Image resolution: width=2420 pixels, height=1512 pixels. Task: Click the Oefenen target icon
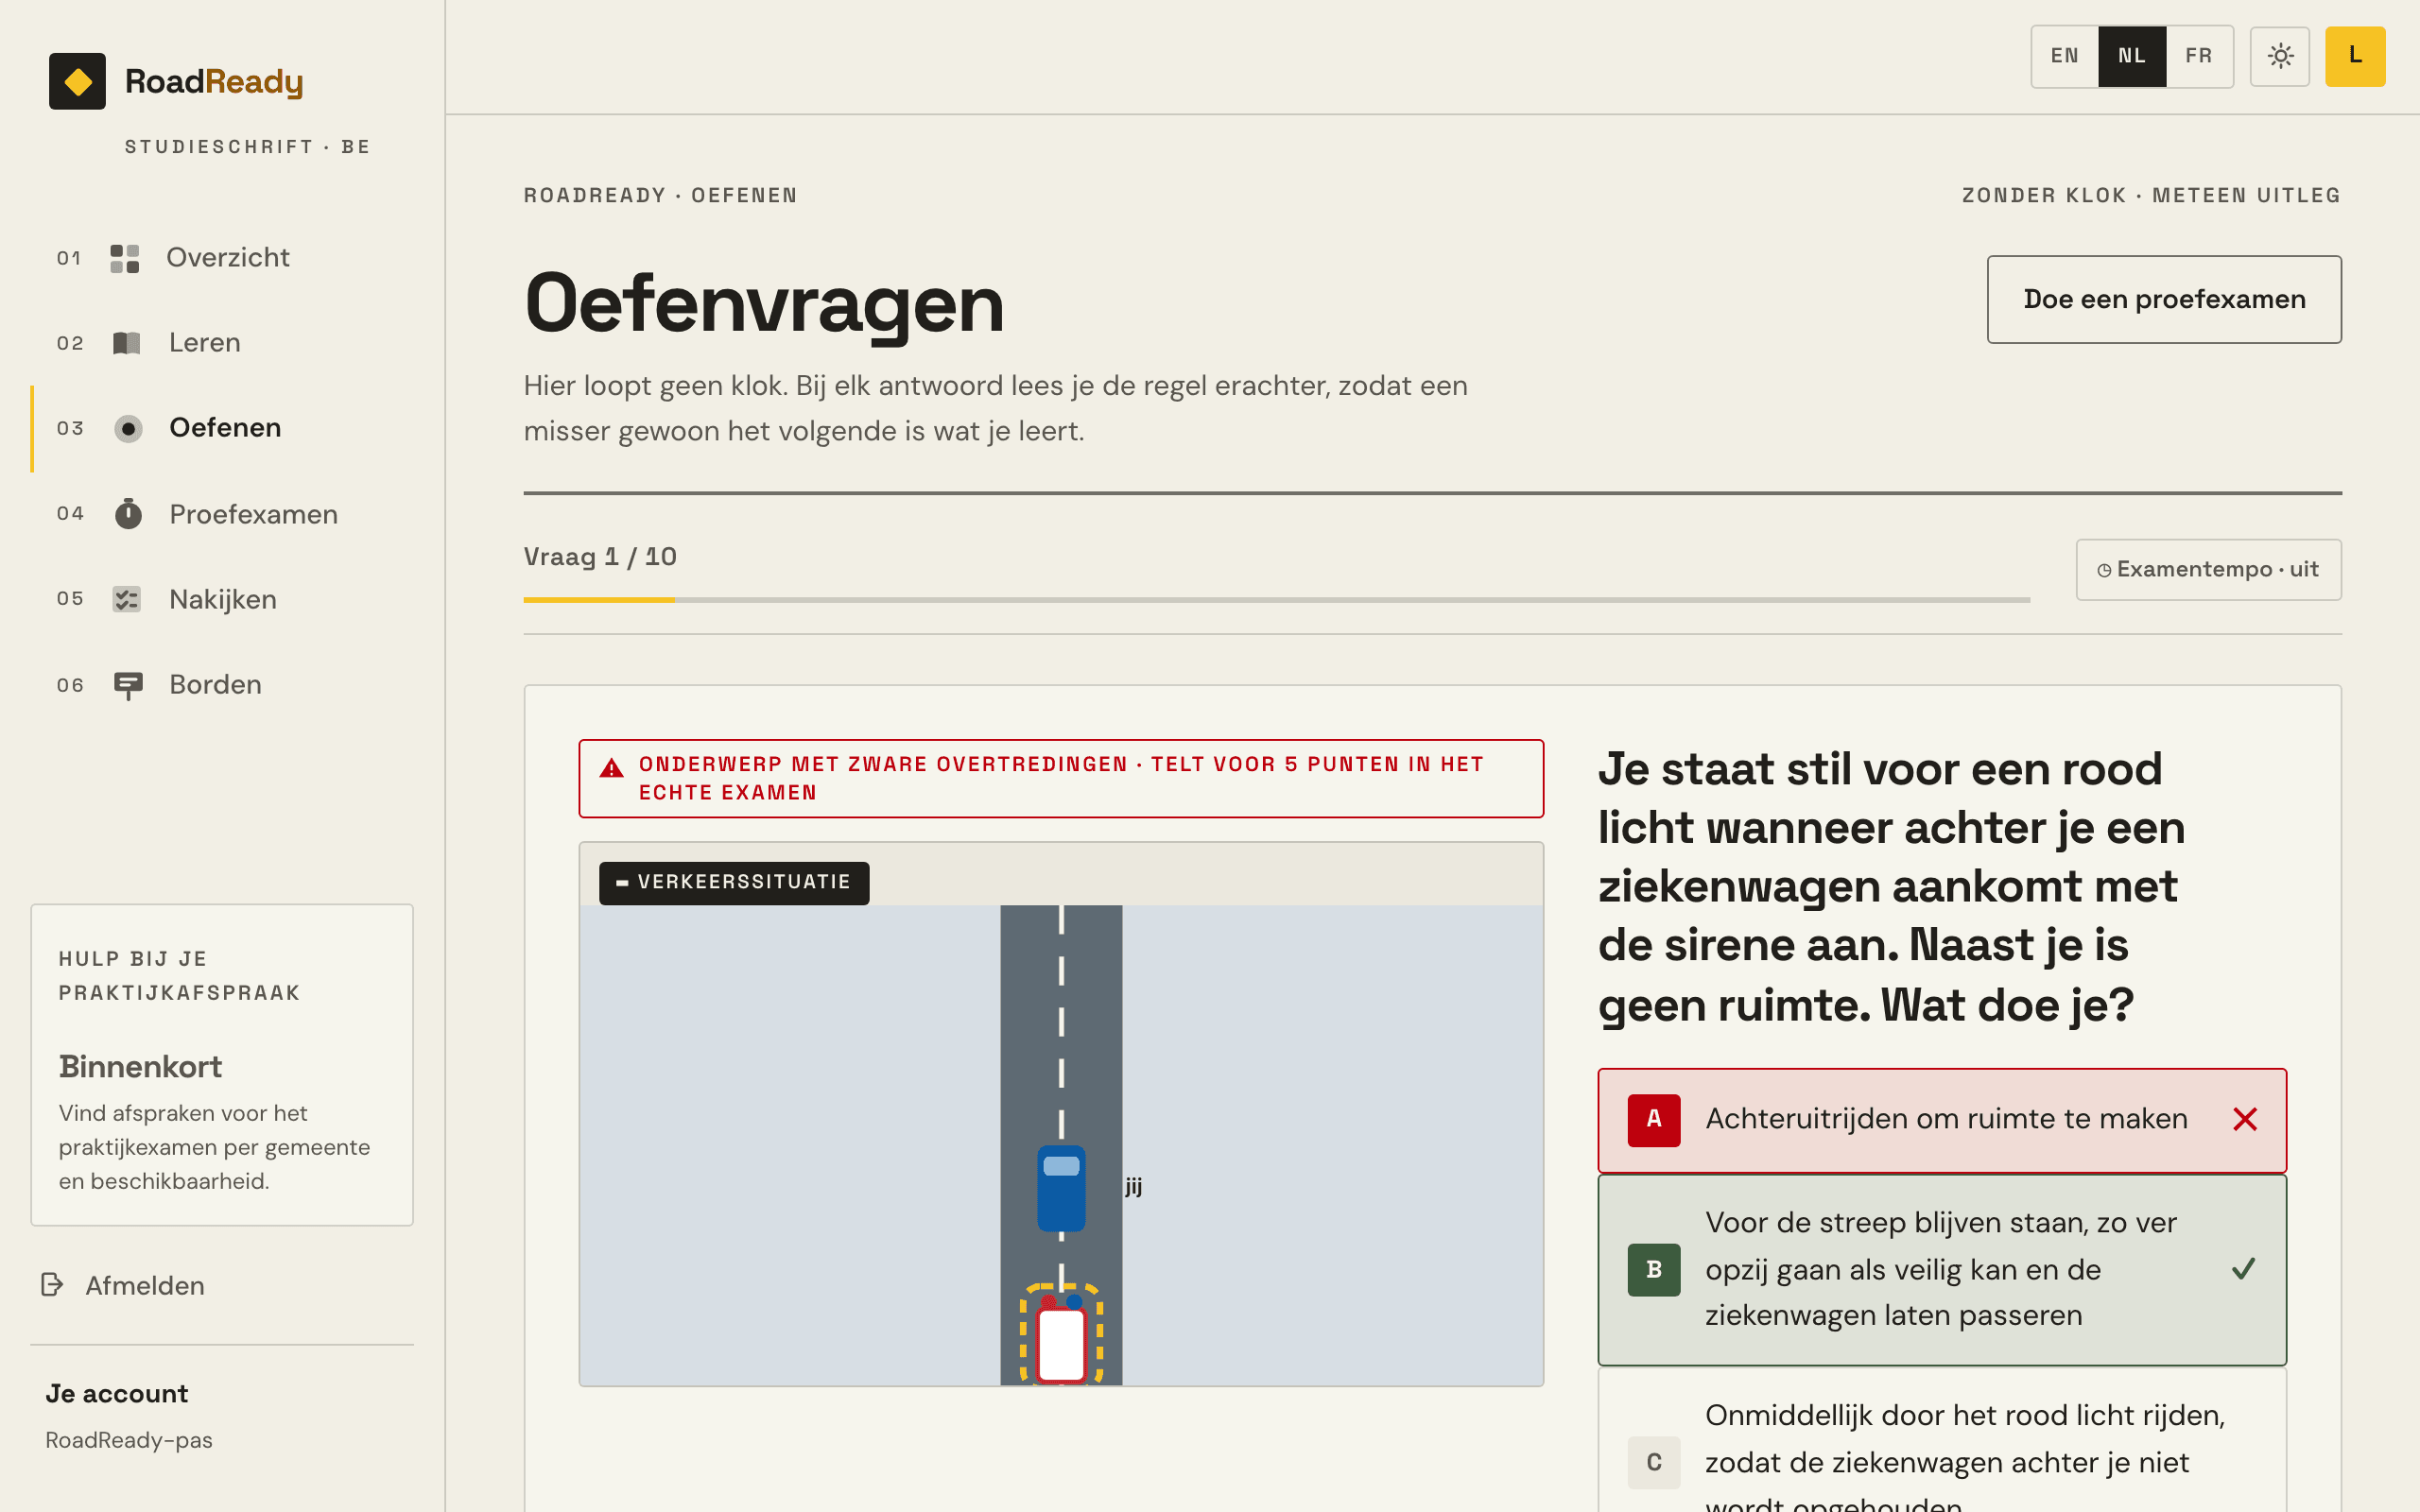coord(128,428)
